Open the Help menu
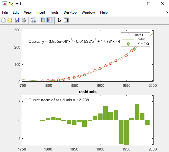 pos(104,12)
